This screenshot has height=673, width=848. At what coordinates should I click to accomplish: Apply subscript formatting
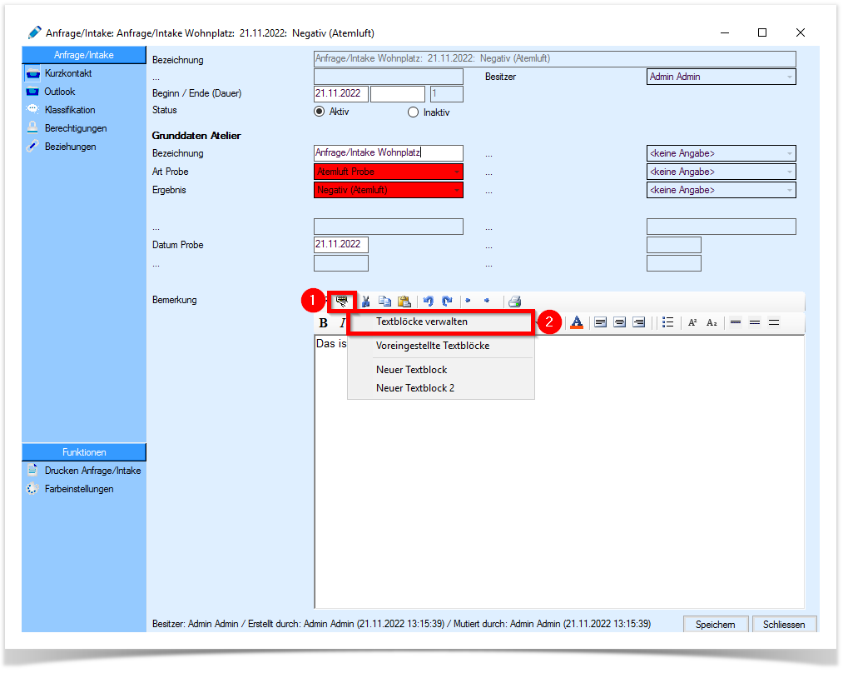point(712,322)
